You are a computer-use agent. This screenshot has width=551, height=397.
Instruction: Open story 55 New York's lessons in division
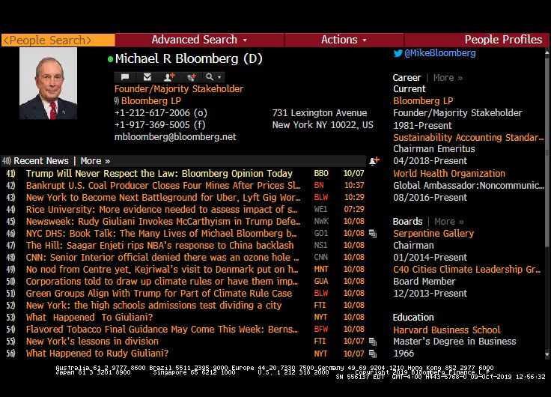92,342
